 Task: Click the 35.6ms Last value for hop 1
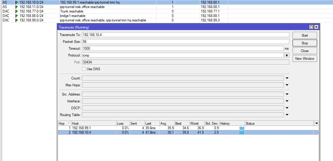tap(150, 128)
